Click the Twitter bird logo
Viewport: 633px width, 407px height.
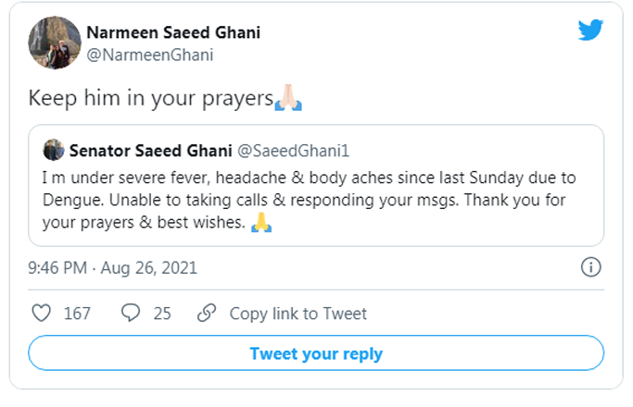pos(590,30)
